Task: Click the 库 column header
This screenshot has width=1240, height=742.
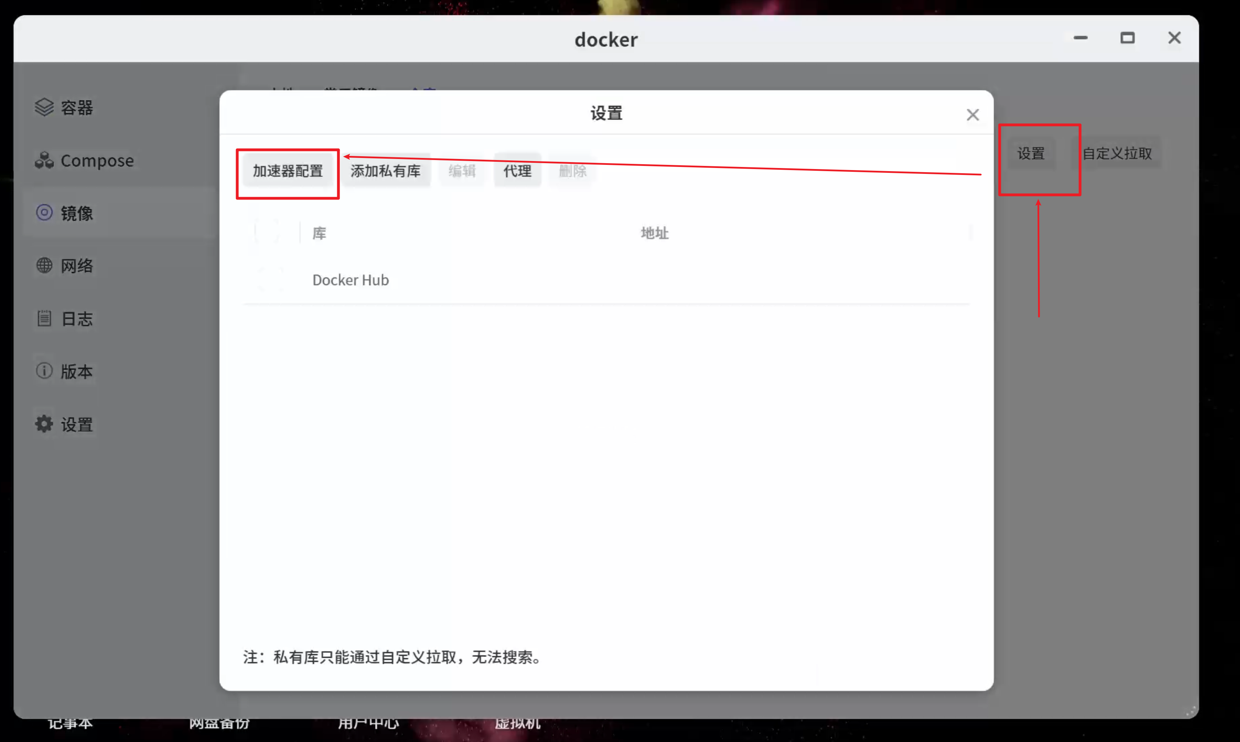Action: [x=319, y=233]
